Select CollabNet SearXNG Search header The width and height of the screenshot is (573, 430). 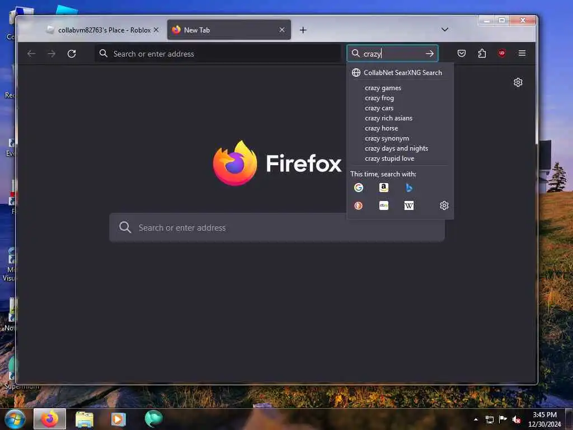pos(400,73)
